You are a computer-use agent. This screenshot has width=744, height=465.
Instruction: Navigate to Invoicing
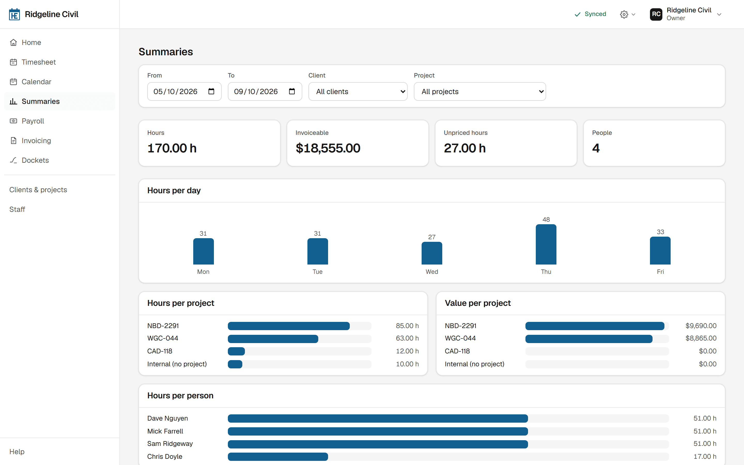click(60, 141)
